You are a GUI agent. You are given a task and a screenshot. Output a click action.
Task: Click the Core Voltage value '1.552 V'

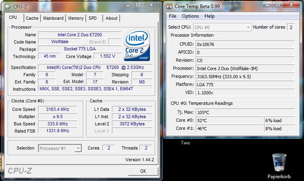coord(108,56)
